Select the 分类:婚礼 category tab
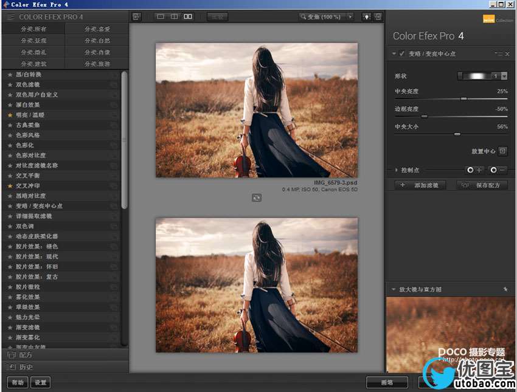This screenshot has height=392, width=517. tap(33, 52)
